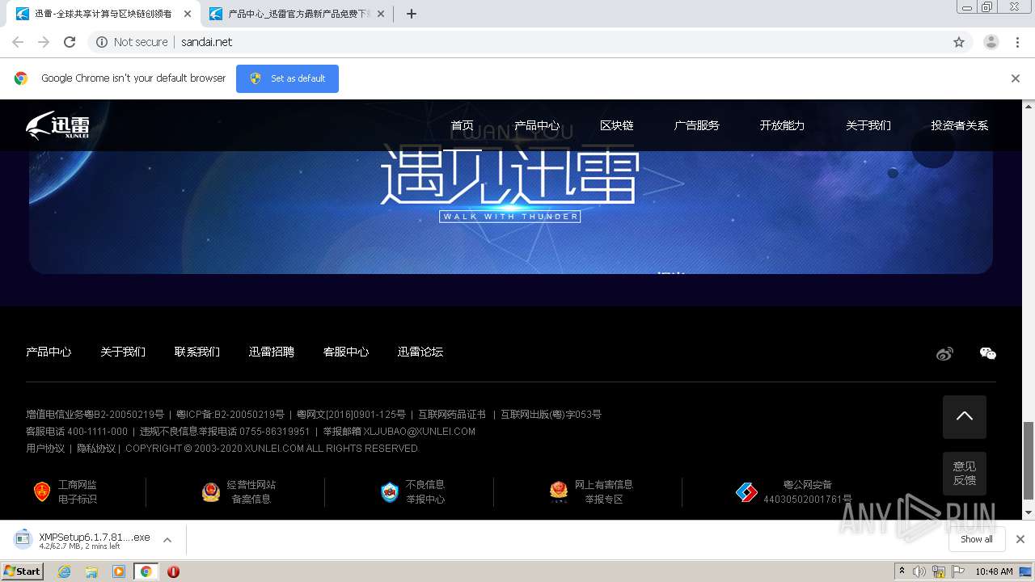This screenshot has width=1035, height=582.
Task: Open the 意见反馈 feedback button
Action: [x=965, y=474]
